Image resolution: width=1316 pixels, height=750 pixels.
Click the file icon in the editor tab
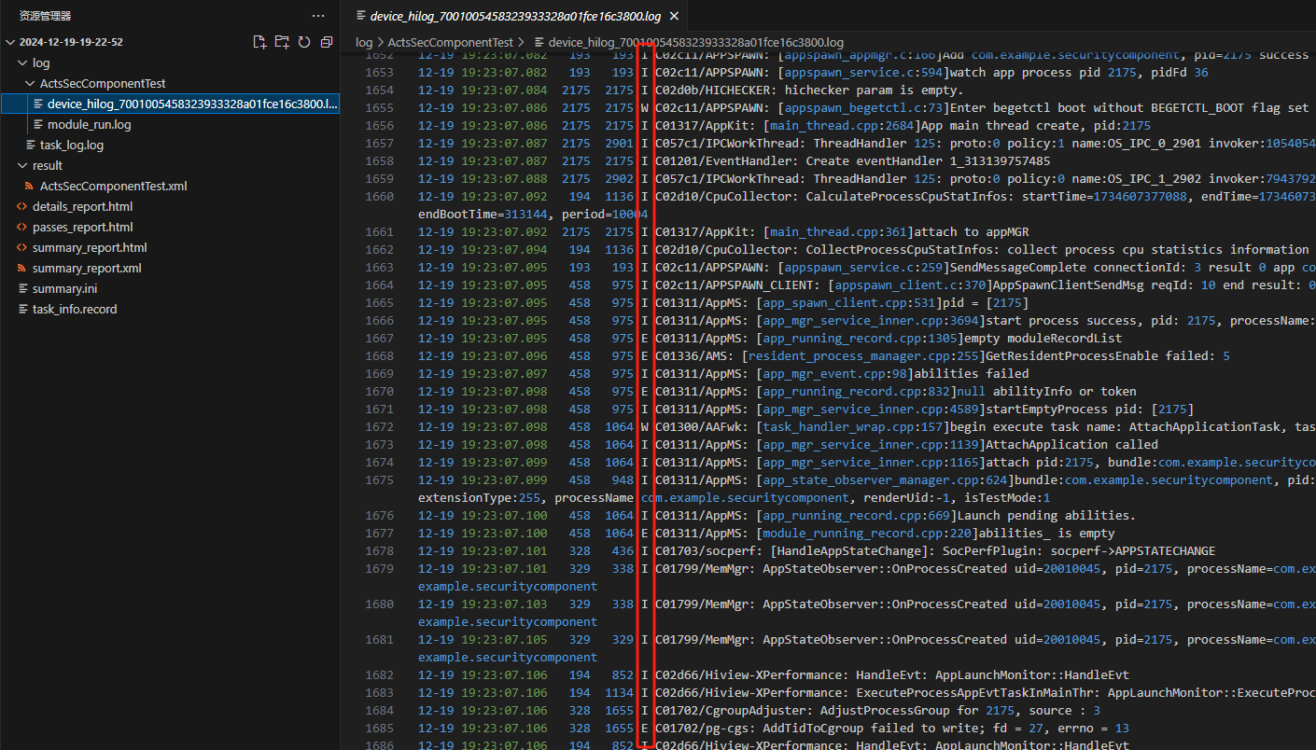360,17
